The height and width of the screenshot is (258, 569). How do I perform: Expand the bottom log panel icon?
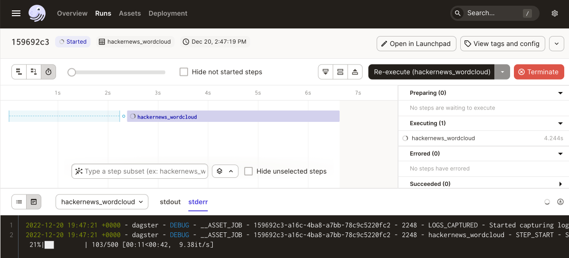pos(325,72)
